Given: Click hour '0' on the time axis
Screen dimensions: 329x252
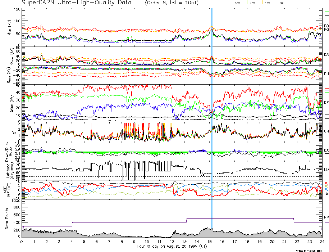Looking at the screenshot, I should pyautogui.click(x=22, y=242).
